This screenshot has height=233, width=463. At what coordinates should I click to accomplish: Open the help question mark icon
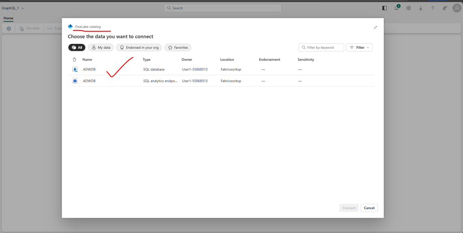433,8
